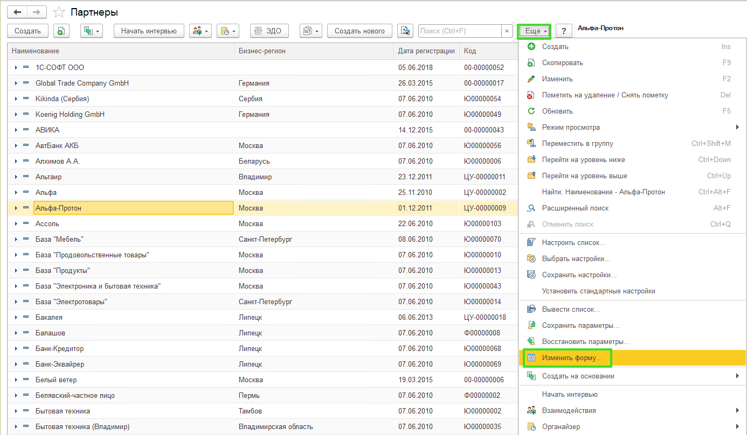
Task: Sort by the Бизнес-регион column header
Action: click(x=314, y=51)
